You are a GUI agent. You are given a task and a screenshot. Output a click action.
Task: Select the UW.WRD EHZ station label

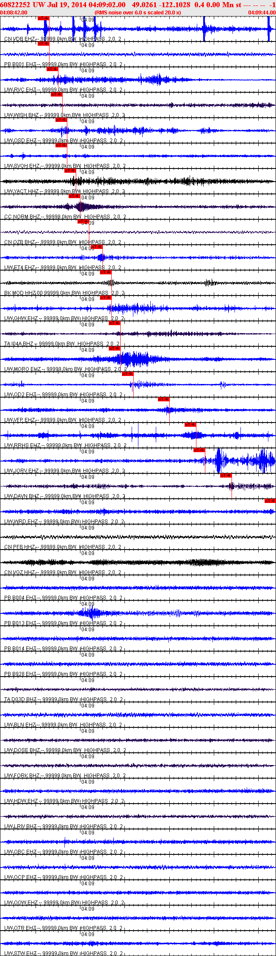point(21,522)
